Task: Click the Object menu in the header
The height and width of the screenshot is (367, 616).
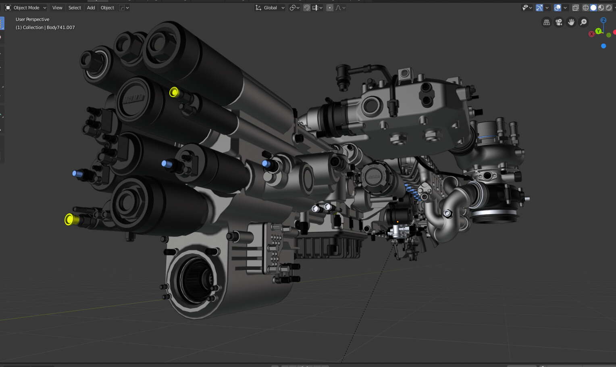Action: point(107,7)
